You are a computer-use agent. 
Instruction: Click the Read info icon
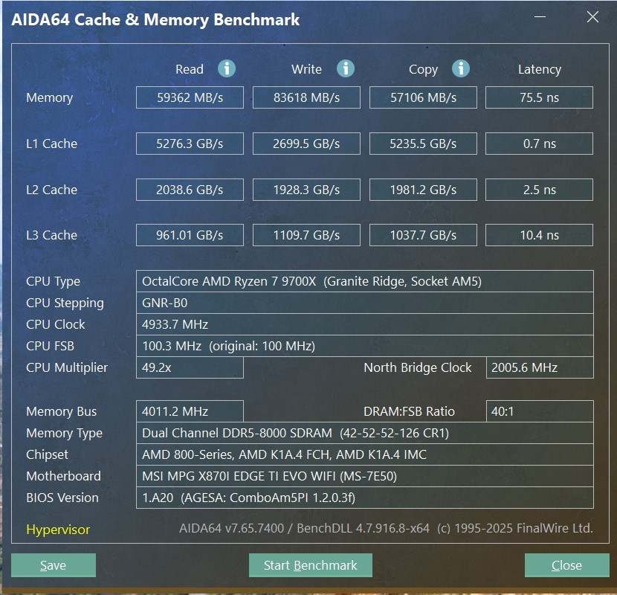pyautogui.click(x=227, y=68)
